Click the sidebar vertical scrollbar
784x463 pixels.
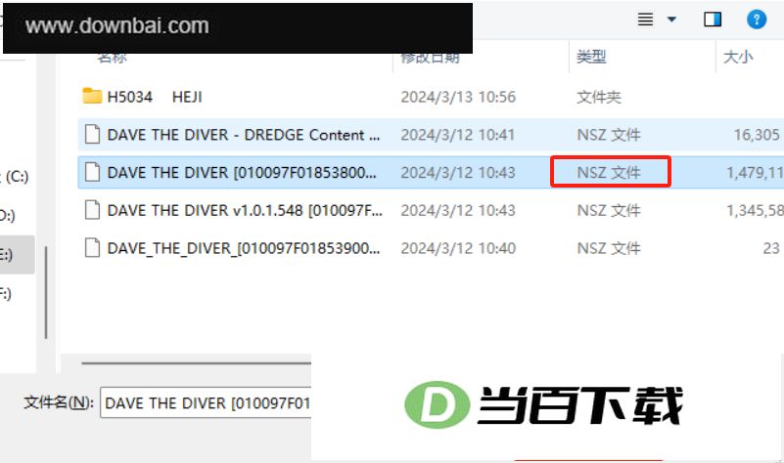pyautogui.click(x=46, y=293)
